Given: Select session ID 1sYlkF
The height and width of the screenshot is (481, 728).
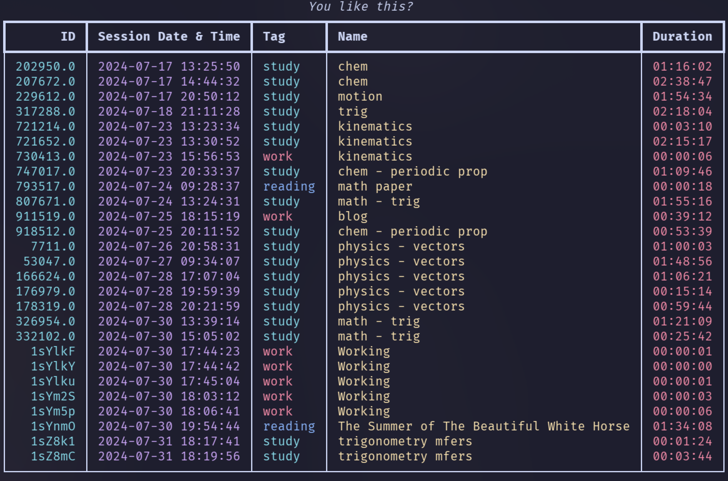Looking at the screenshot, I should [53, 351].
